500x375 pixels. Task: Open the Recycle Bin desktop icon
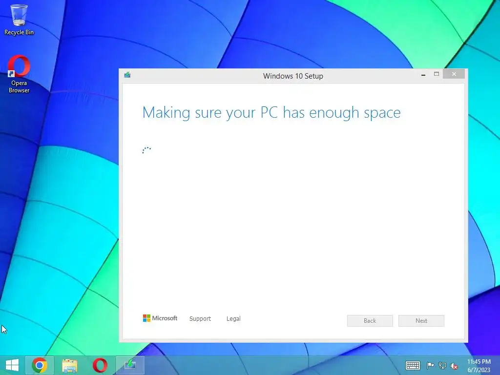click(19, 20)
